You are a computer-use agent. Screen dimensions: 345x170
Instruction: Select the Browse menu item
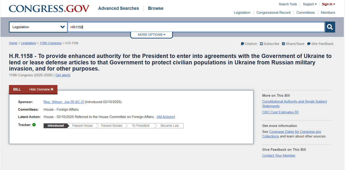click(x=156, y=8)
